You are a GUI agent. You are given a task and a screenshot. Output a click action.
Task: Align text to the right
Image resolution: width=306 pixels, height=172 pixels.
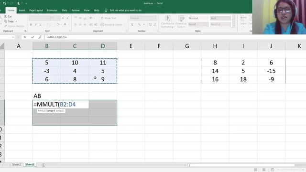click(x=85, y=24)
